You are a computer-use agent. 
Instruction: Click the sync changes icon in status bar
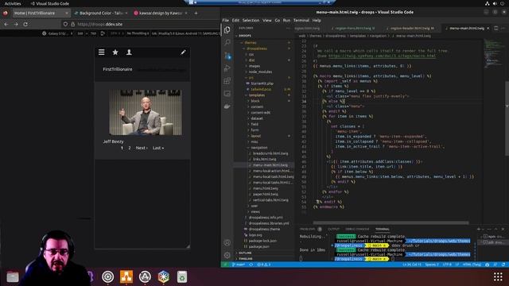pyautogui.click(x=251, y=265)
